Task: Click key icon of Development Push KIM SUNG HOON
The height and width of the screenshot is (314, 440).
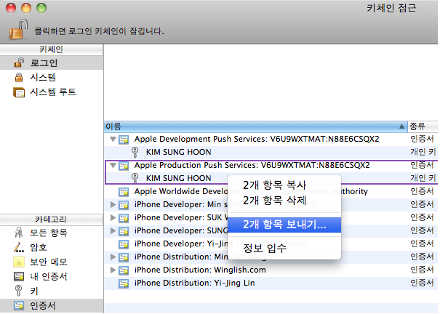Action: coord(135,152)
